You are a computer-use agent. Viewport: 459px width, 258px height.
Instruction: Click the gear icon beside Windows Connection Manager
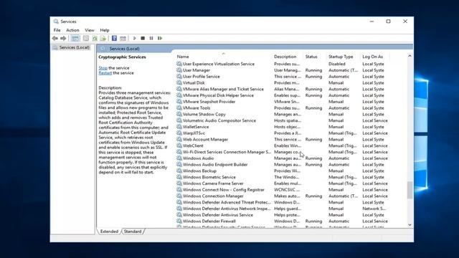click(179, 196)
